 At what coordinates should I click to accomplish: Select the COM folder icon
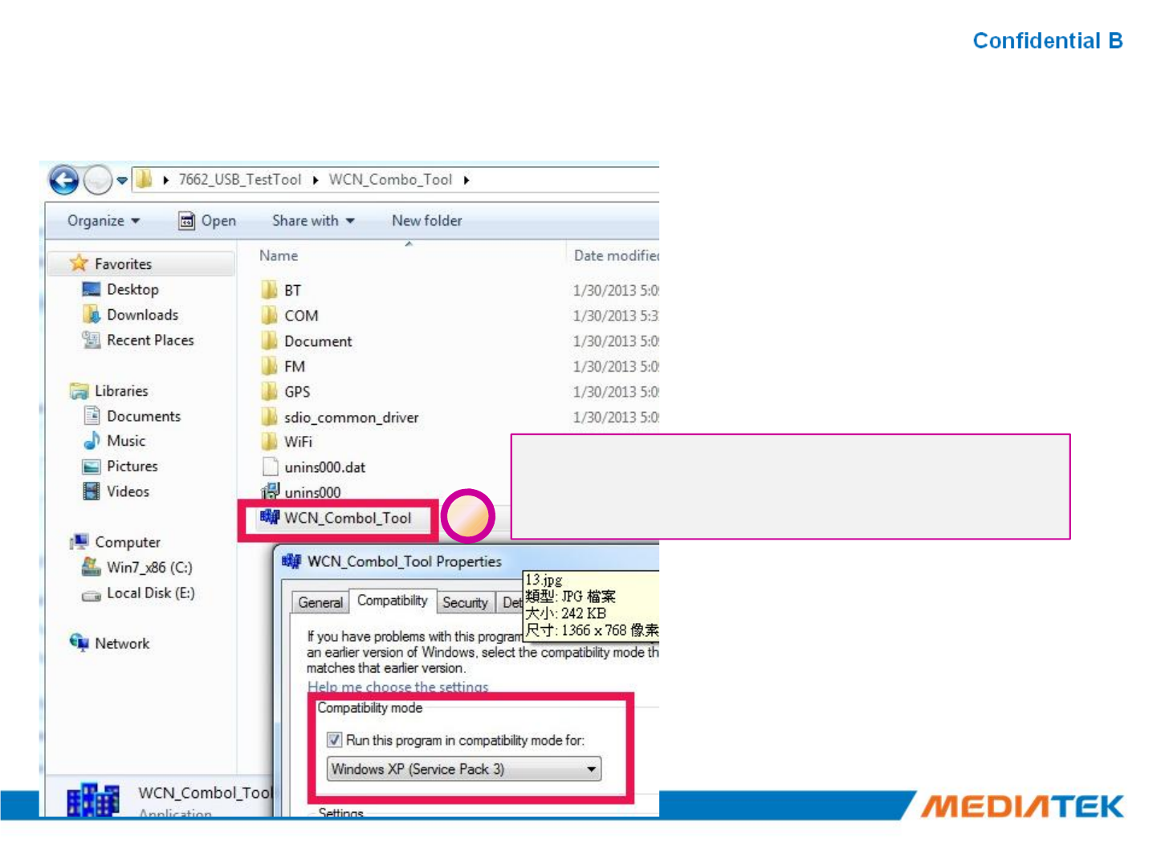tap(269, 316)
